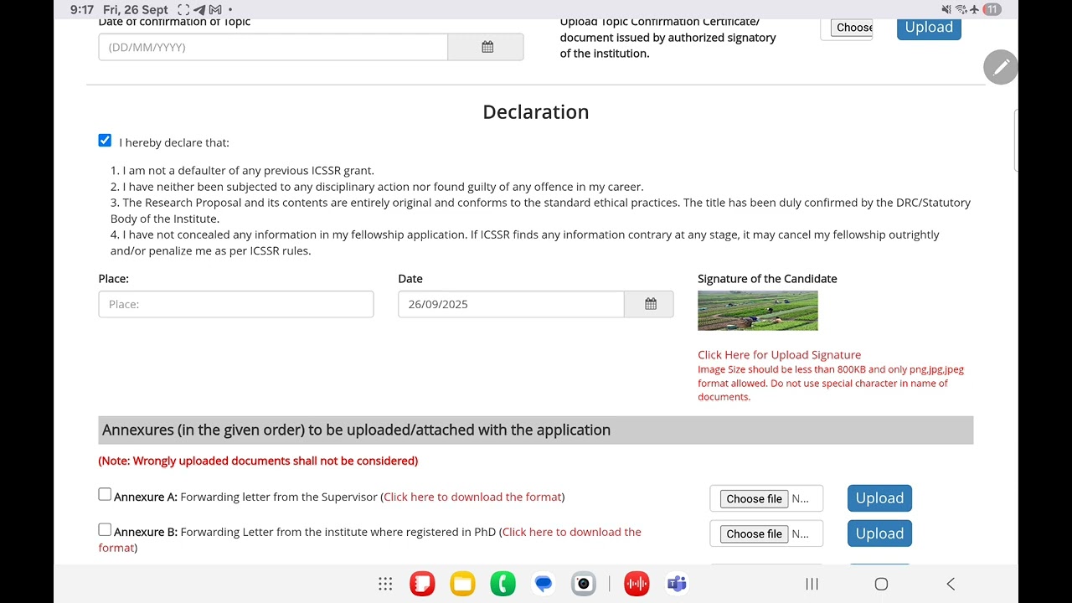Launch the Camera app from taskbar
The height and width of the screenshot is (603, 1072).
pos(584,584)
